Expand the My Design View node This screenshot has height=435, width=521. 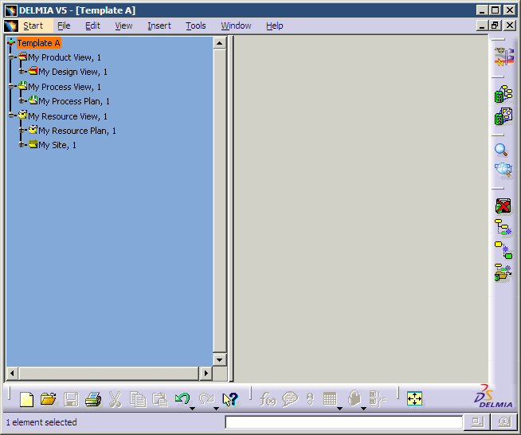[x=22, y=72]
